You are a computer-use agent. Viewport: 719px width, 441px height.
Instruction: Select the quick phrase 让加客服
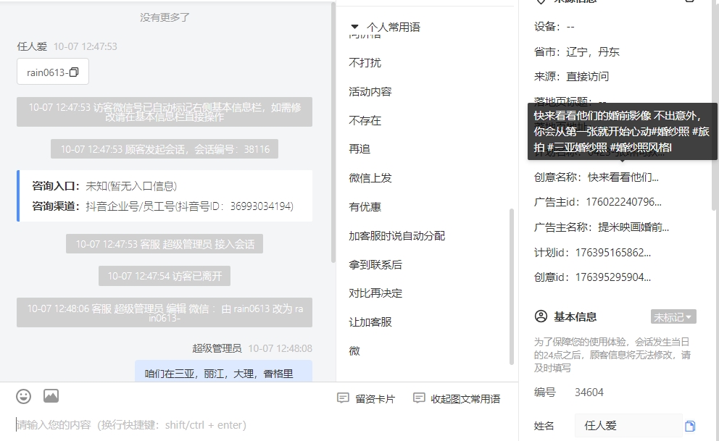pyautogui.click(x=370, y=322)
